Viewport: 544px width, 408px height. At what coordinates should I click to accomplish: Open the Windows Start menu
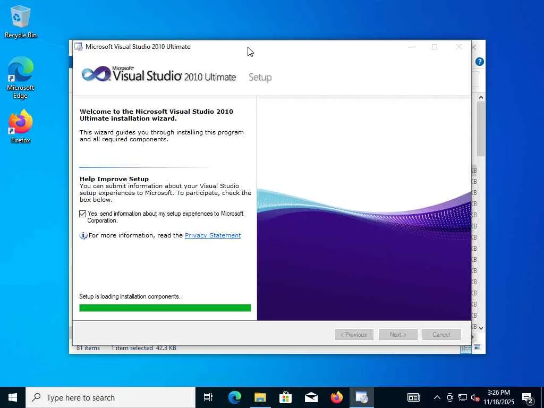pos(13,397)
